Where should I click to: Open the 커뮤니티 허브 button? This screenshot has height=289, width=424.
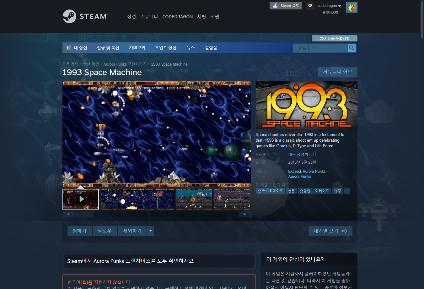click(337, 72)
